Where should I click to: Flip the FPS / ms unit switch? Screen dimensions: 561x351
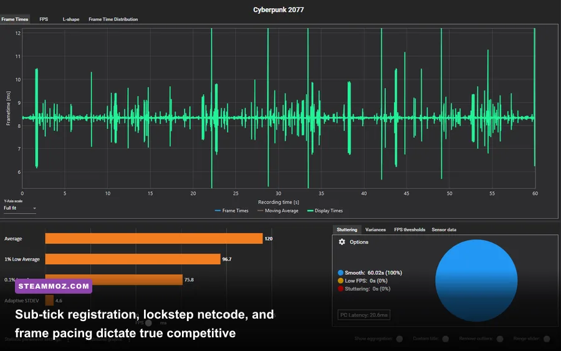pos(148,323)
